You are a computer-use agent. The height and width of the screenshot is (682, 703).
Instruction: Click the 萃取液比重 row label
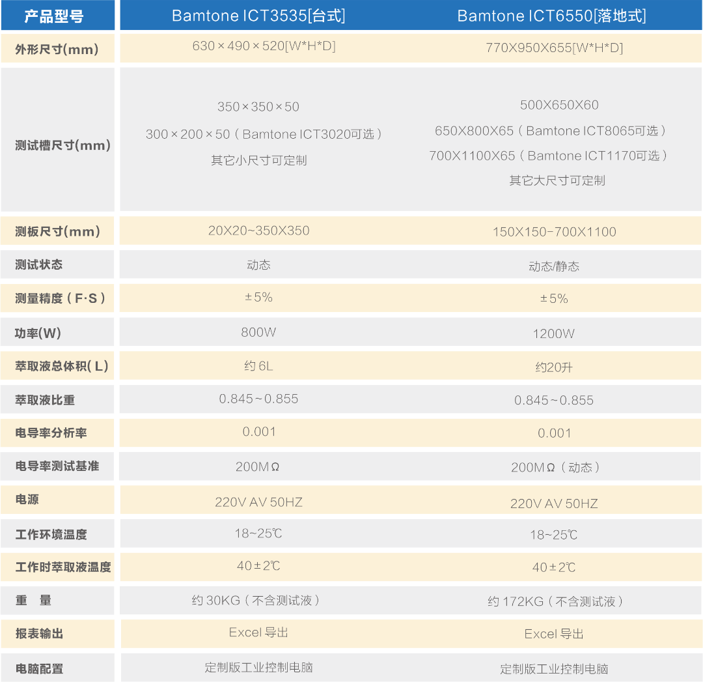tap(45, 400)
